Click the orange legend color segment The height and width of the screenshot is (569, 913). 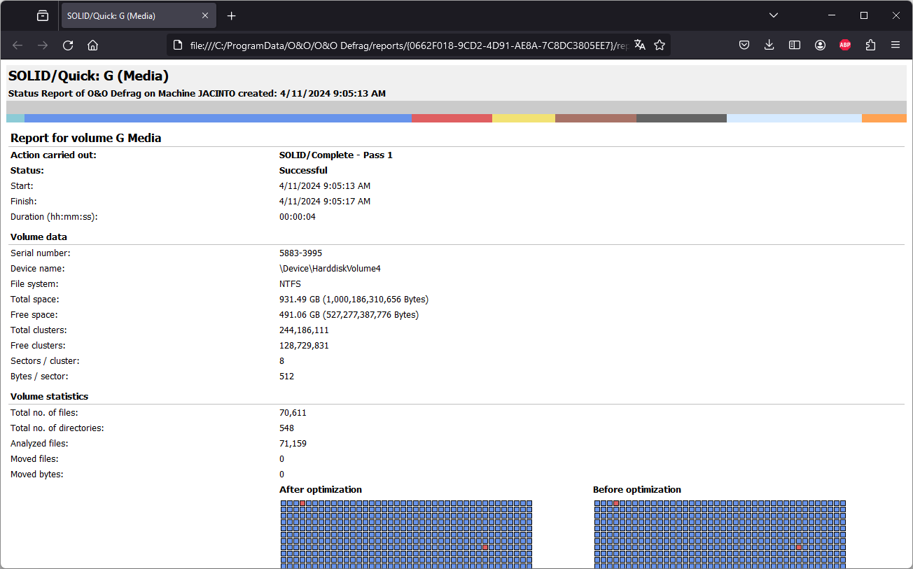(884, 118)
